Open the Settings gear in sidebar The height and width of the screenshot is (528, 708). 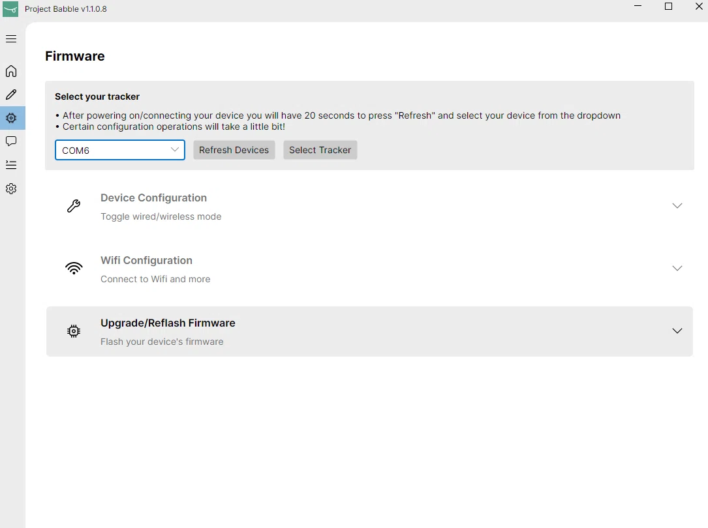point(11,188)
